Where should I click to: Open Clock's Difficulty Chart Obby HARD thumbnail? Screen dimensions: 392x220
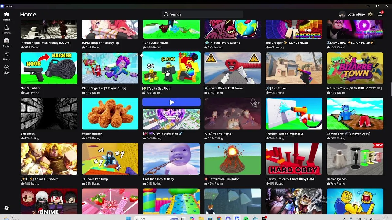(294, 159)
